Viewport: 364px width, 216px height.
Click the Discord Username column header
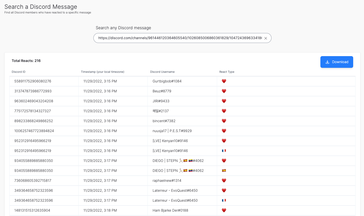(x=162, y=72)
